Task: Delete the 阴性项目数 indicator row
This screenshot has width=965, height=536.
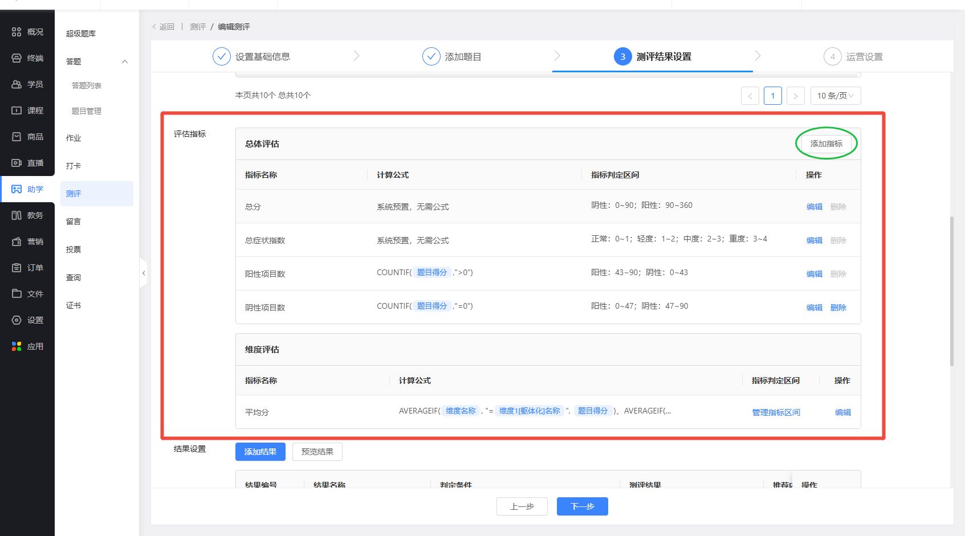Action: [x=838, y=308]
